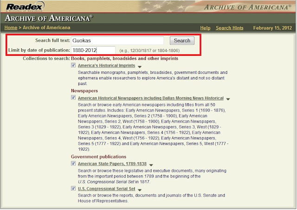Uncheck U.S. Congressional Serial Set checkbox
Image resolution: width=297 pixels, height=210 pixels.
pos(73,188)
